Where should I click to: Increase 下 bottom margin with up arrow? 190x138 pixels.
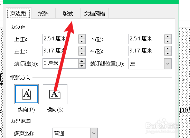pyautogui.click(x=168, y=37)
